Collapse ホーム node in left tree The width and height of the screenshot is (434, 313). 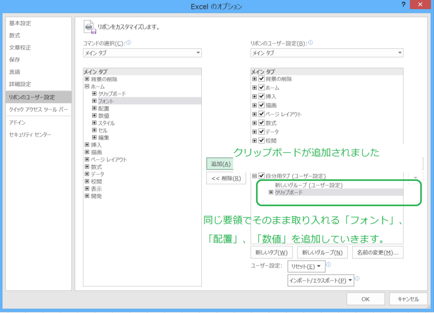click(87, 86)
